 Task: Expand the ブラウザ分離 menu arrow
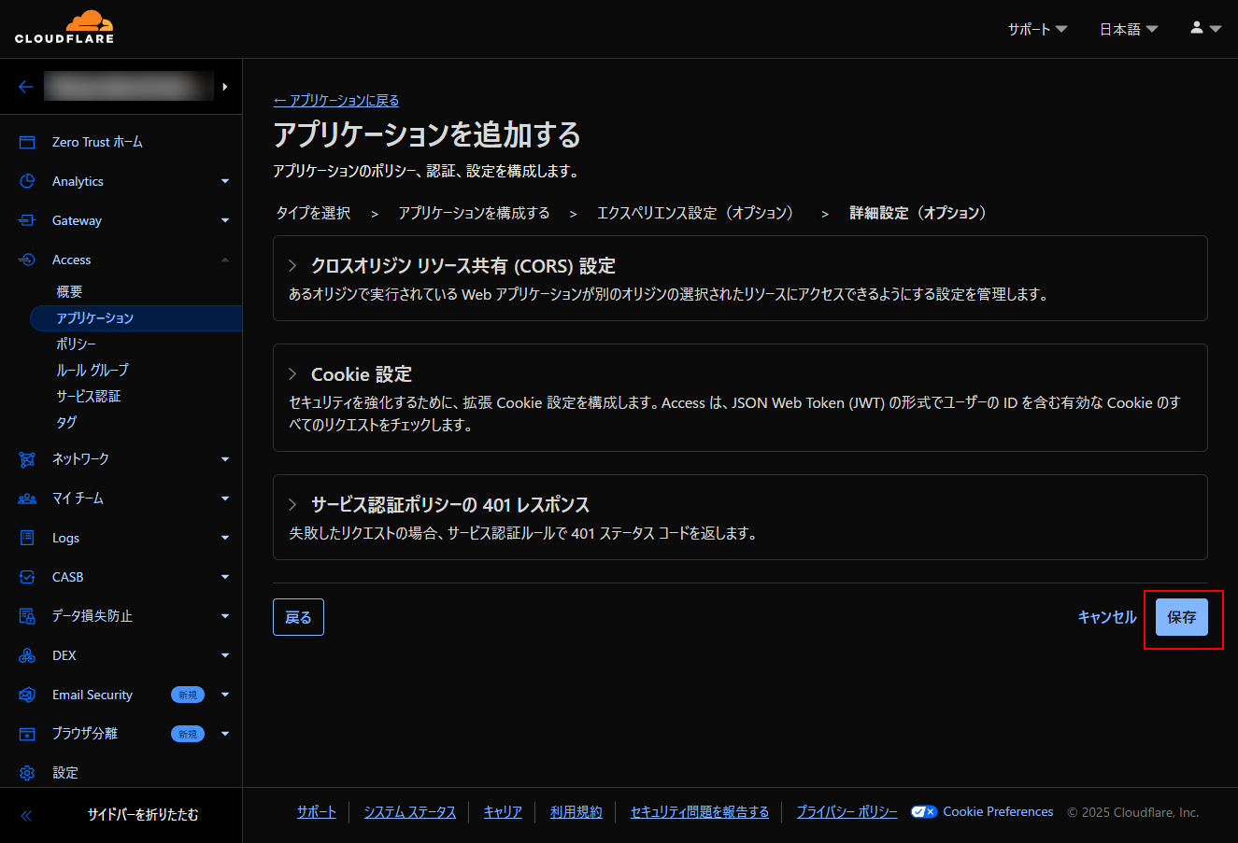pyautogui.click(x=225, y=734)
